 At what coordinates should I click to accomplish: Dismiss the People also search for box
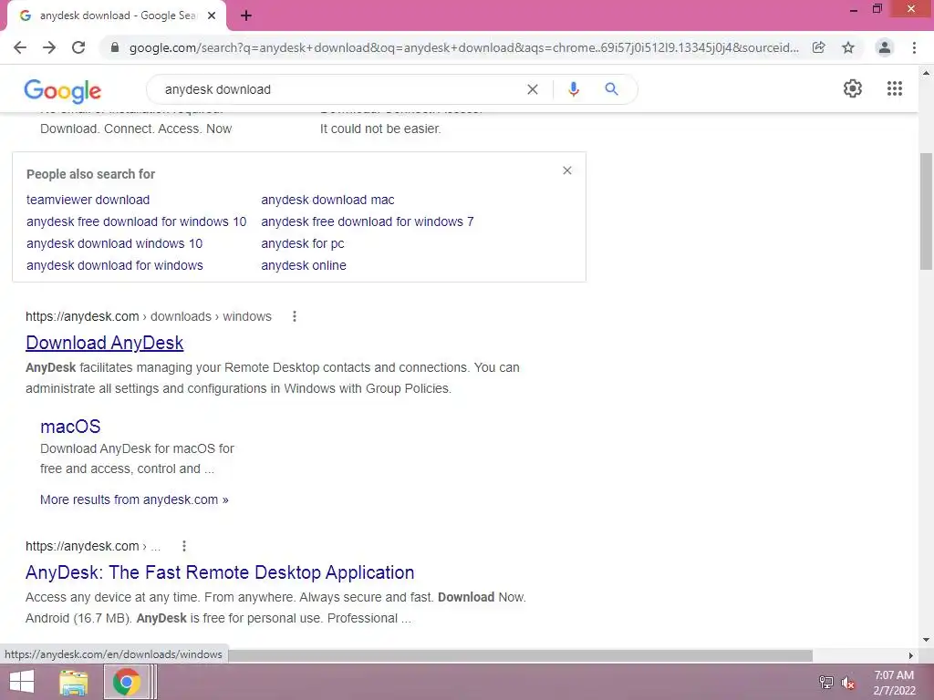(x=567, y=170)
